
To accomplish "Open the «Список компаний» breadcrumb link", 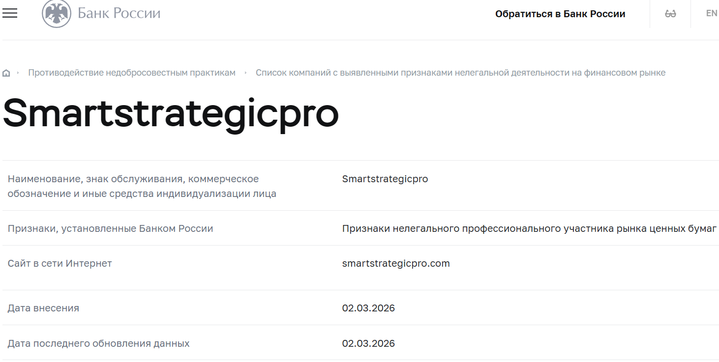I will pyautogui.click(x=460, y=72).
